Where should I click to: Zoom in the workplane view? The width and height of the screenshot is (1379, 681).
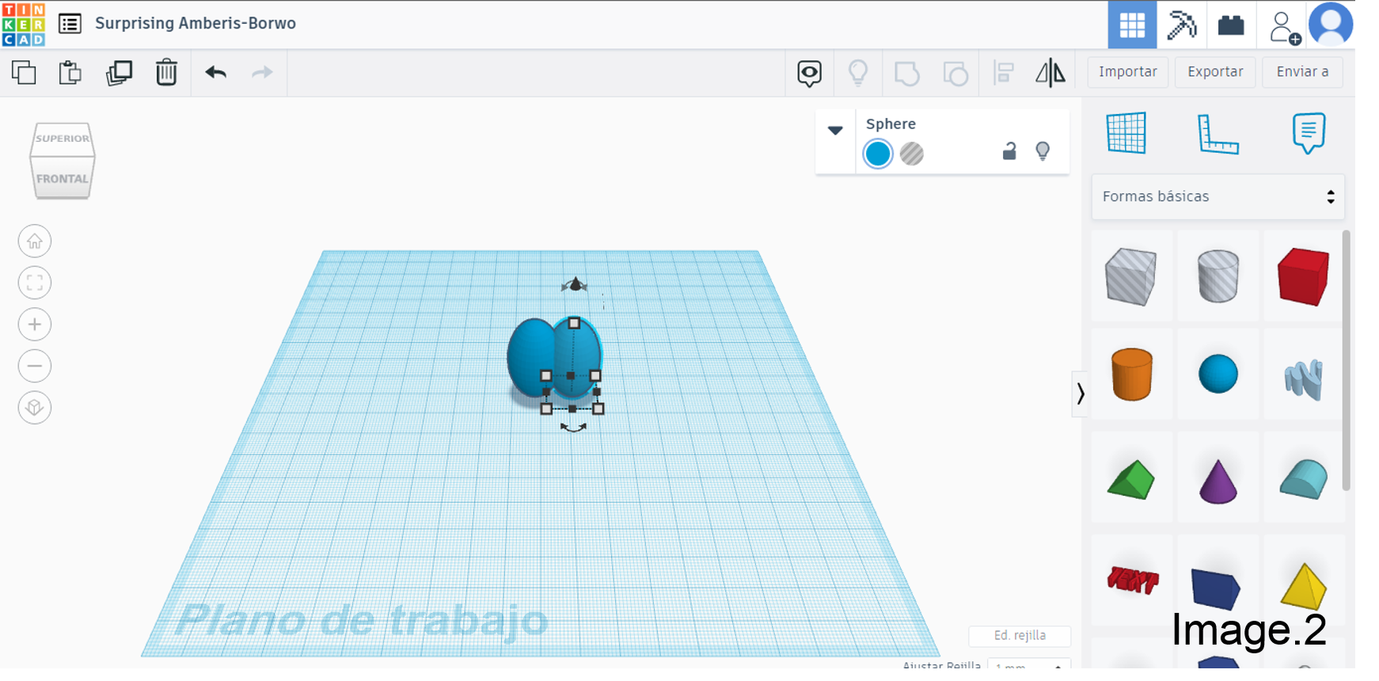35,325
